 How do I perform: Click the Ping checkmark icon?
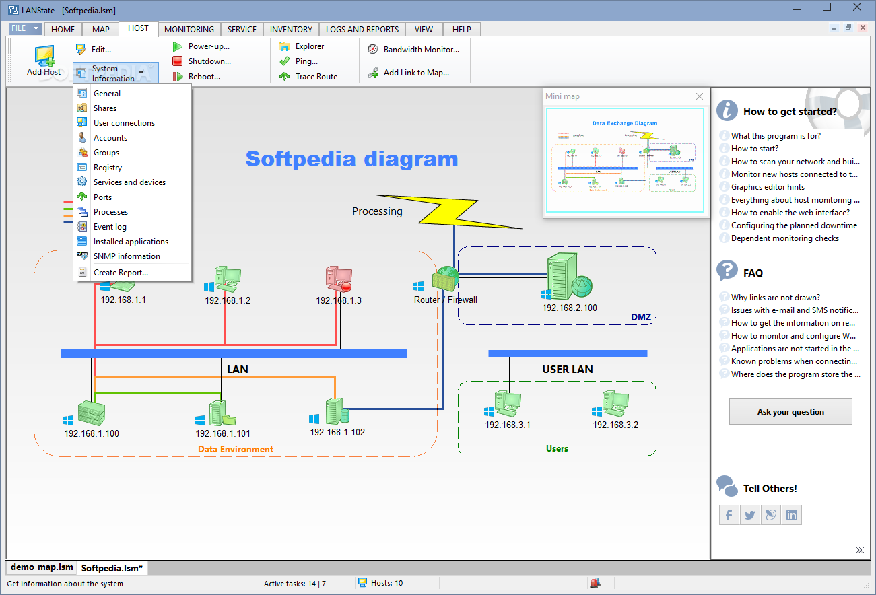pyautogui.click(x=285, y=61)
